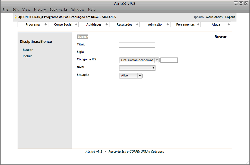The height and width of the screenshot is (165, 250).
Task: Expand the plus icon next to Ferramentas
Action: pyautogui.click(x=198, y=24)
